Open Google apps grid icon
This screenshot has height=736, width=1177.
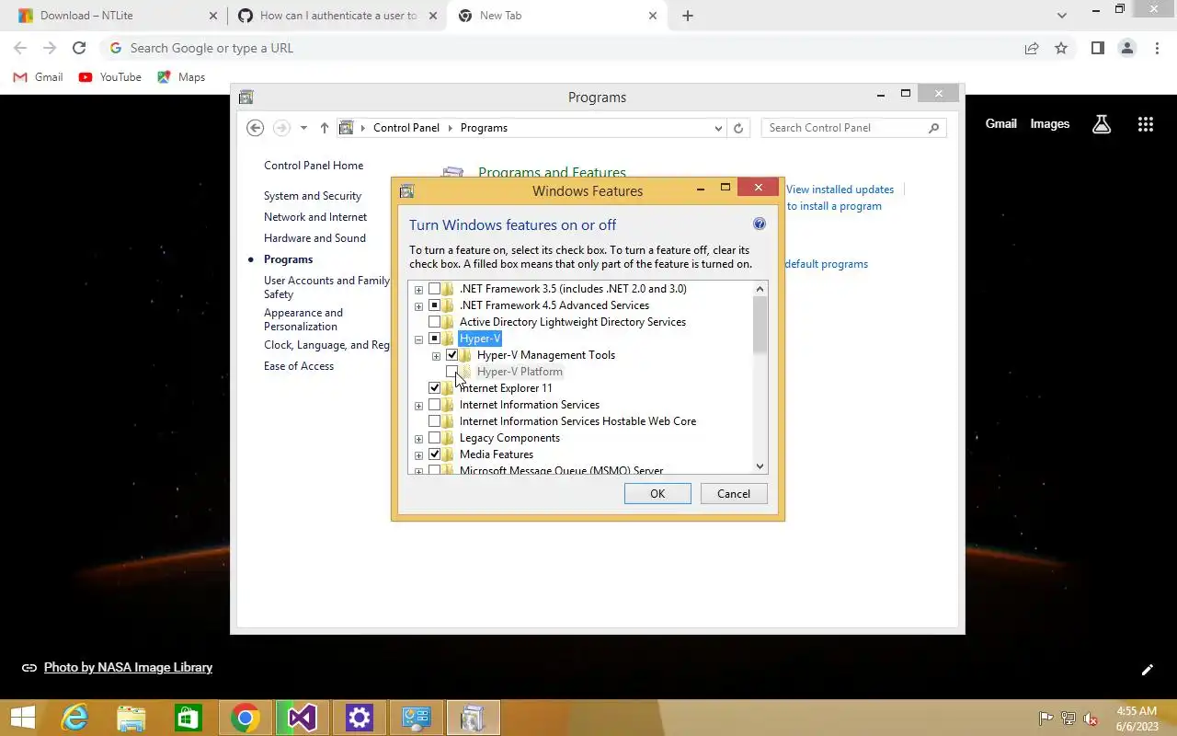click(x=1146, y=124)
